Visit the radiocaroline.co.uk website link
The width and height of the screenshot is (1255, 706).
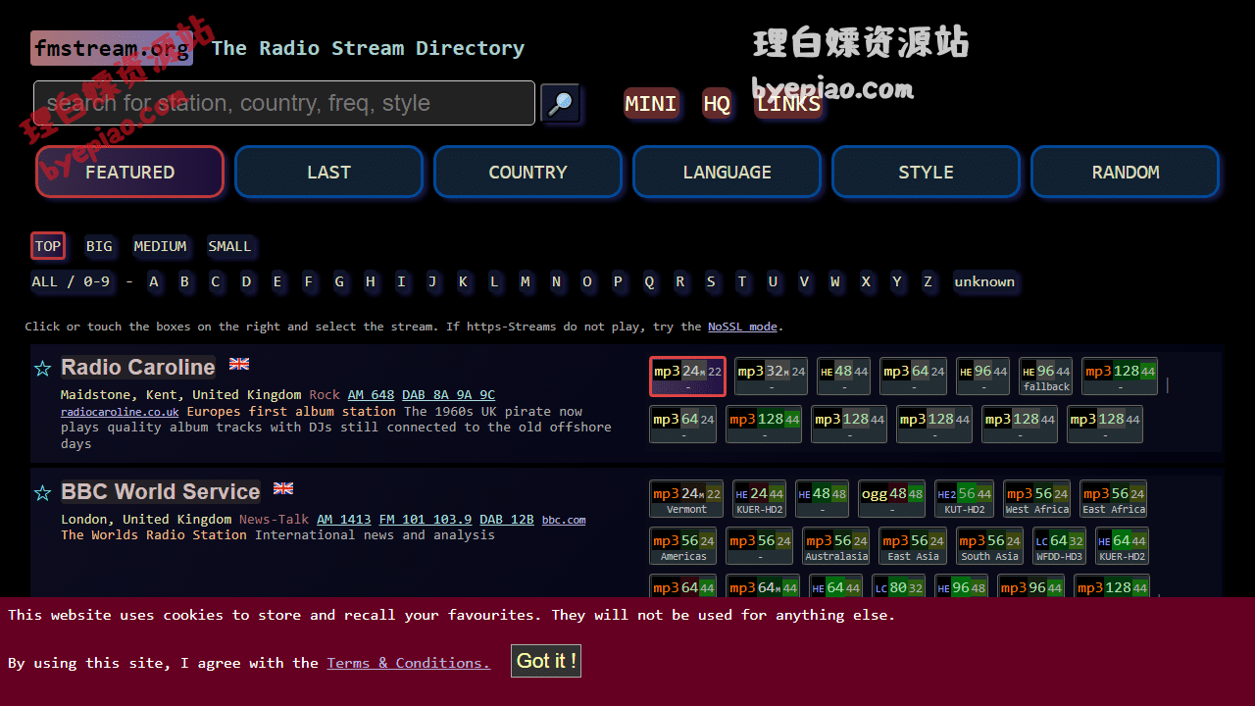[120, 412]
